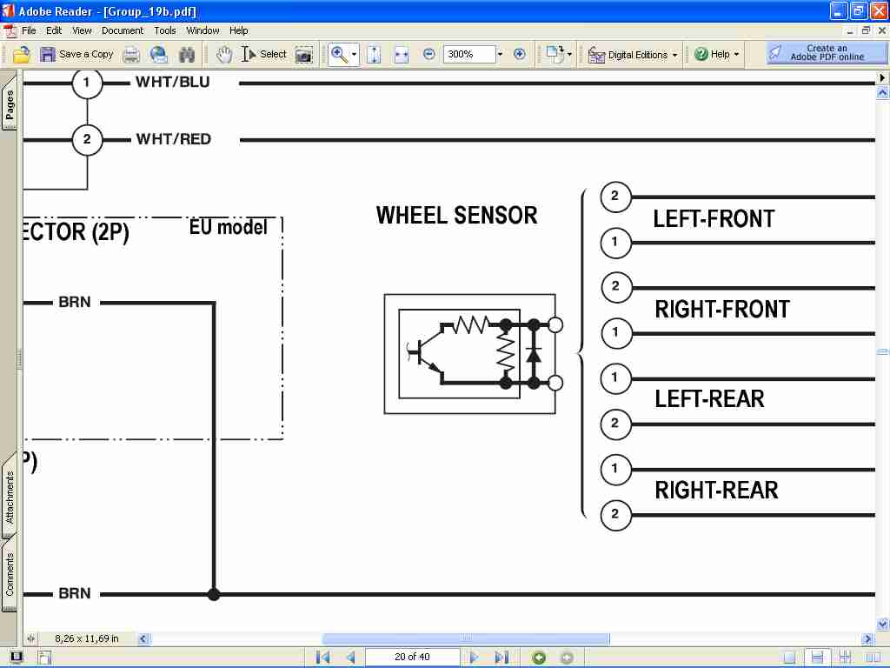Go to the first page
Viewport: 890px width, 668px height.
coord(322,658)
